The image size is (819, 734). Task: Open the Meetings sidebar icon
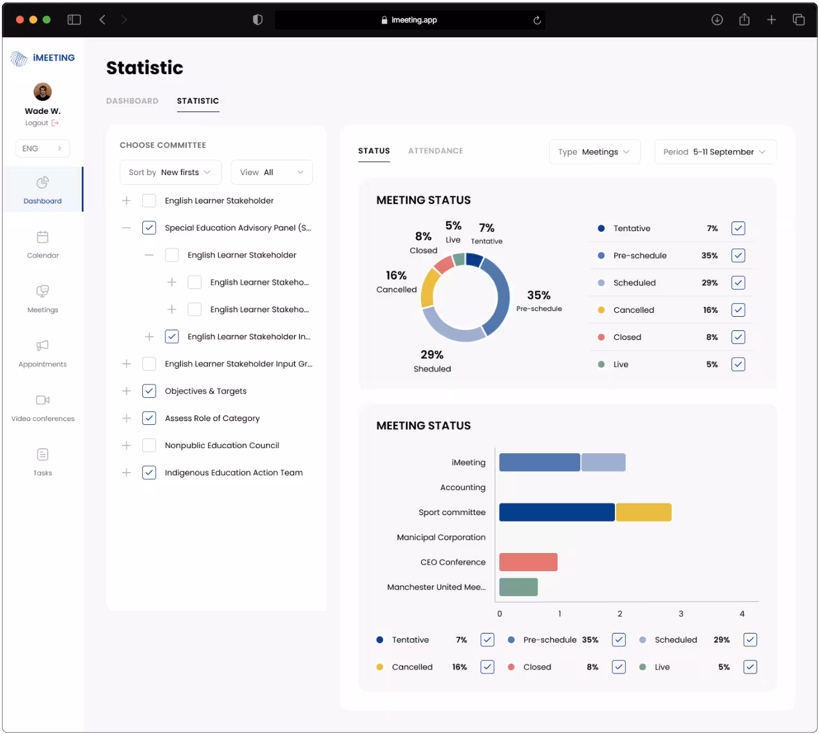tap(42, 291)
